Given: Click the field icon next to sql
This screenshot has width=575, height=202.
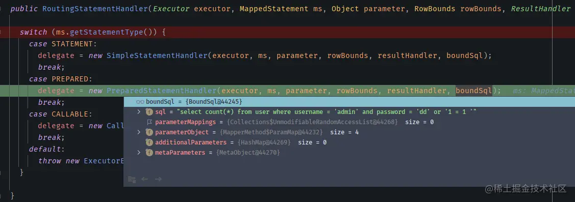Looking at the screenshot, I should [149, 111].
